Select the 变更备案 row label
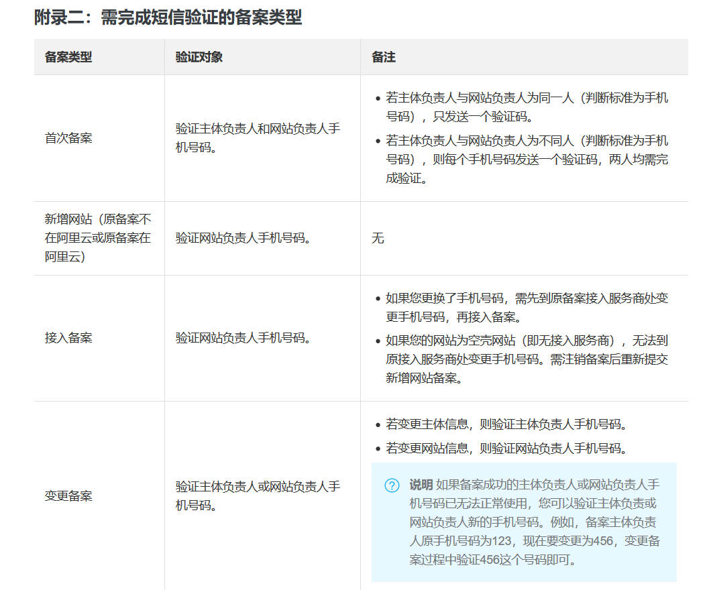Viewport: 711px width, 590px height. pos(68,495)
